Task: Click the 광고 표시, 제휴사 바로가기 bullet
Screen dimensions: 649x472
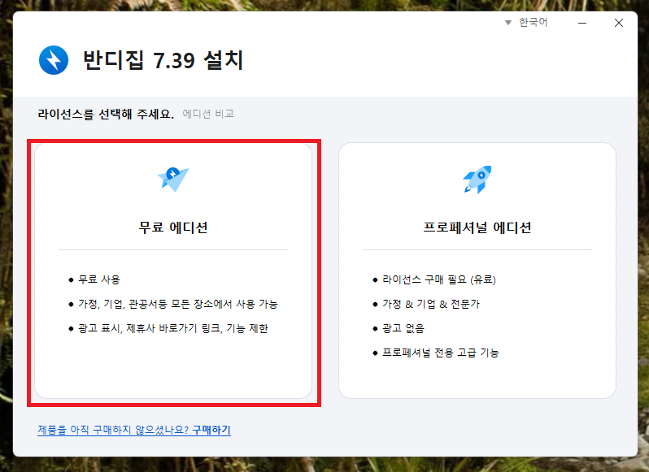Action: (173, 328)
